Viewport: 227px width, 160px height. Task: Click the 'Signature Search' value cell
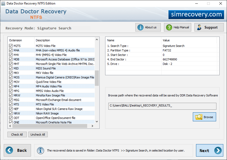[x=173, y=46]
